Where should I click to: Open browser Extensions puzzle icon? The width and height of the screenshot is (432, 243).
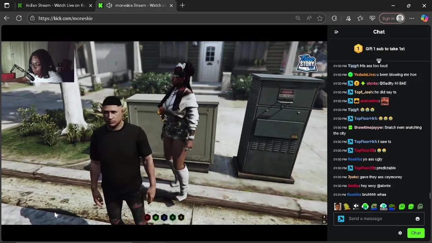pyautogui.click(x=334, y=18)
